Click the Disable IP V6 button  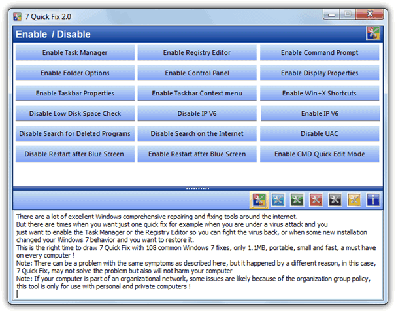197,113
